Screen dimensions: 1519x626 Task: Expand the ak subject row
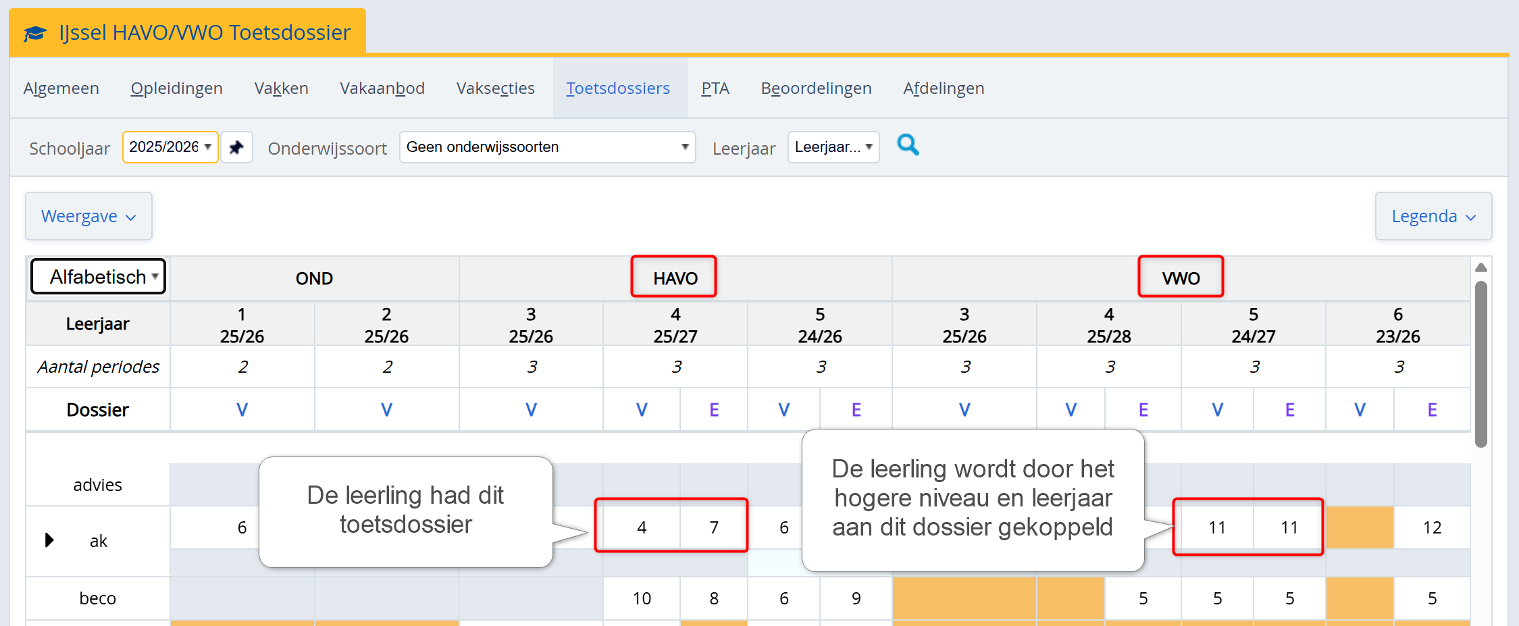pos(49,540)
